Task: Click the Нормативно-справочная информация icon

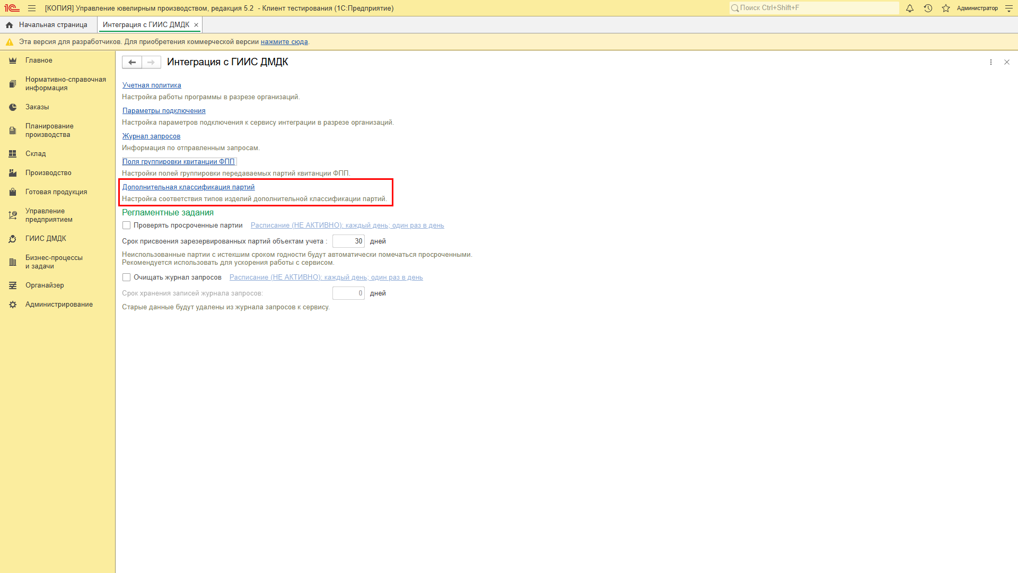Action: click(13, 84)
